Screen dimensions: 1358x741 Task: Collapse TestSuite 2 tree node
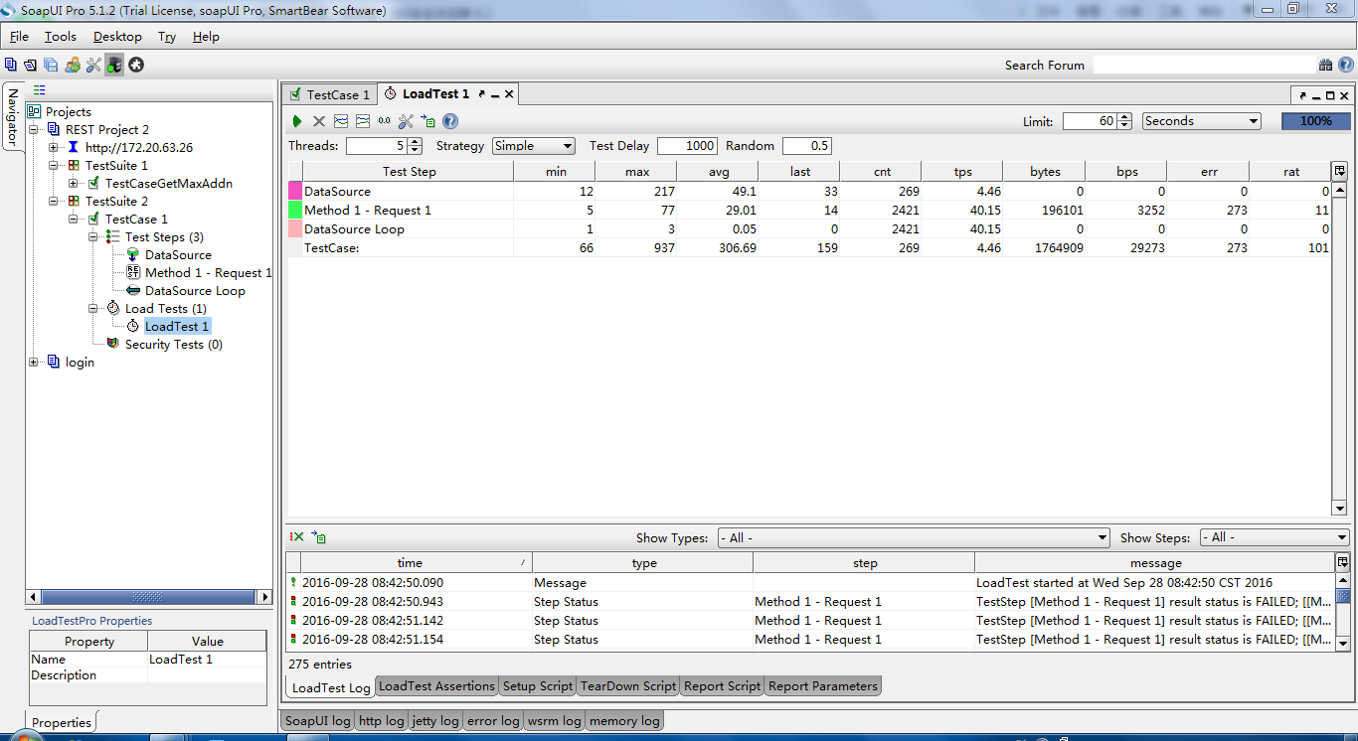pos(54,201)
